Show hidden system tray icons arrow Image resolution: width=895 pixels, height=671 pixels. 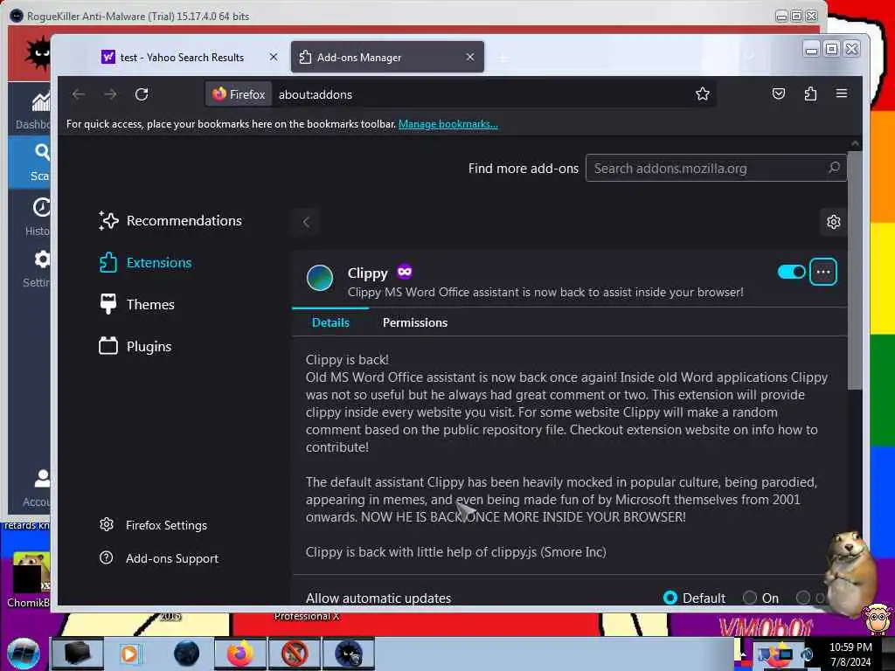click(x=743, y=654)
